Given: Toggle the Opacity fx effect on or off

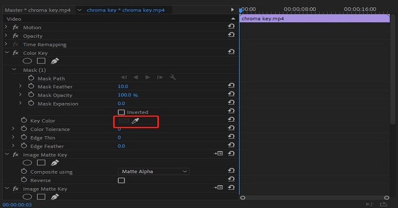Looking at the screenshot, I should pyautogui.click(x=16, y=36).
